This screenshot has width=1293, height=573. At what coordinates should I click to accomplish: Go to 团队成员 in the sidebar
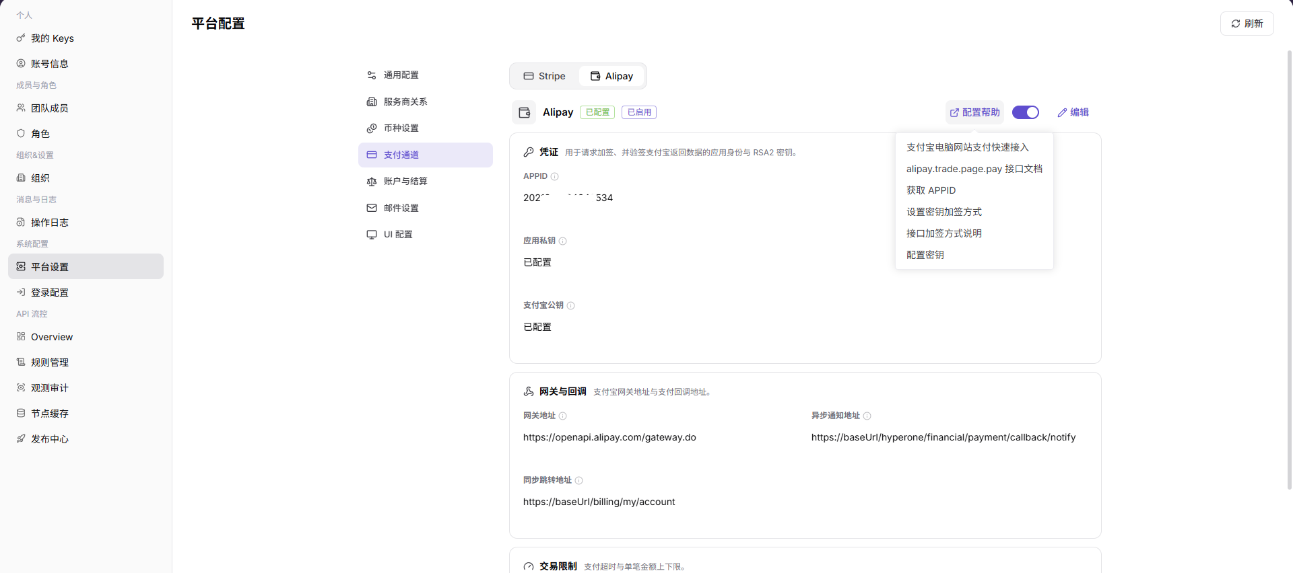point(86,108)
